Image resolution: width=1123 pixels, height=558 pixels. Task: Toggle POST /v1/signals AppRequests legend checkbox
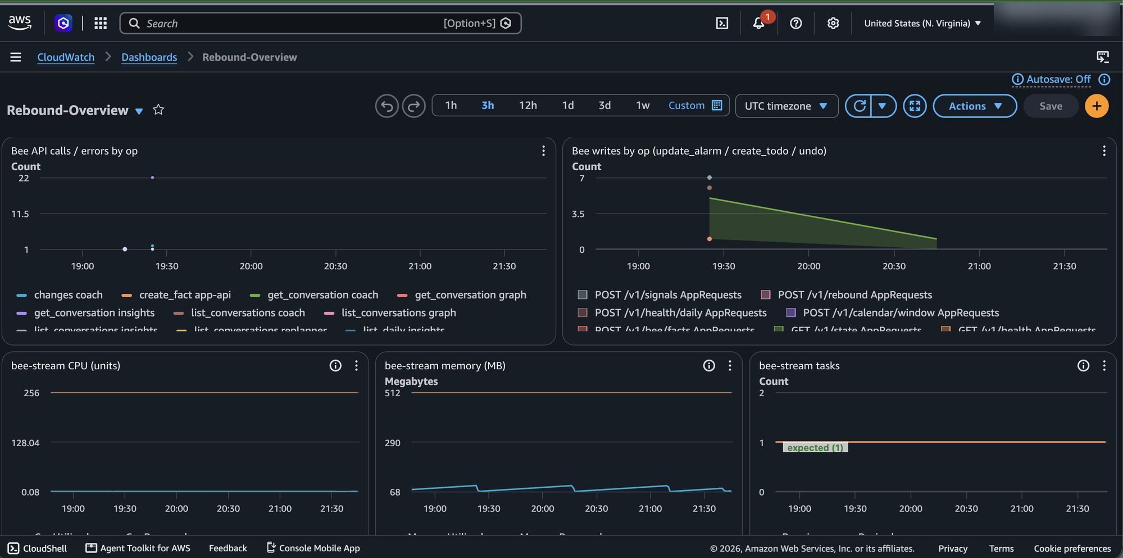(583, 294)
